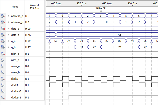Expand the address_a bus signal
Viewport: 158px width, 105px height.
[x=8, y=16]
